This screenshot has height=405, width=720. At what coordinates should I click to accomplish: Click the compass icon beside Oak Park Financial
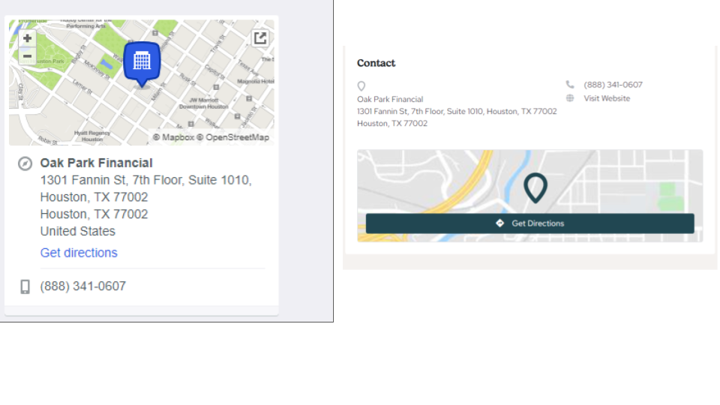coord(25,163)
